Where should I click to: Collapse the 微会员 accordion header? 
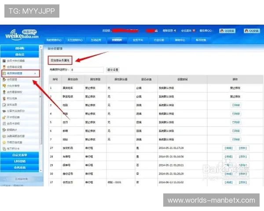click(x=20, y=55)
